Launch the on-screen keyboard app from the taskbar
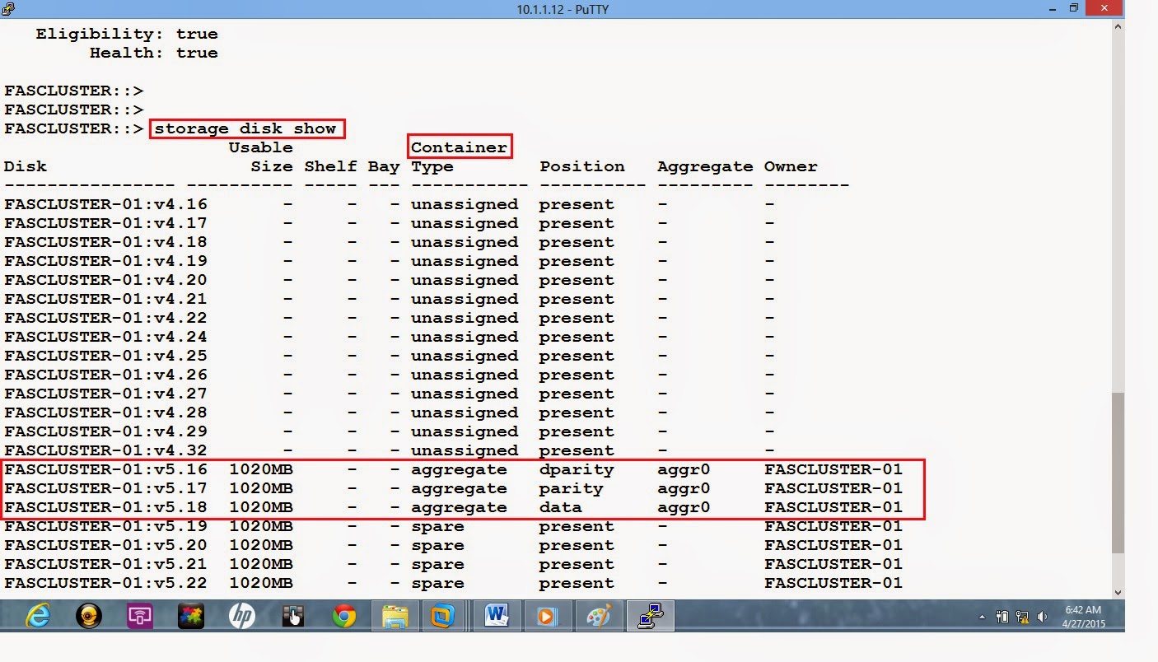The image size is (1158, 662). (x=295, y=615)
